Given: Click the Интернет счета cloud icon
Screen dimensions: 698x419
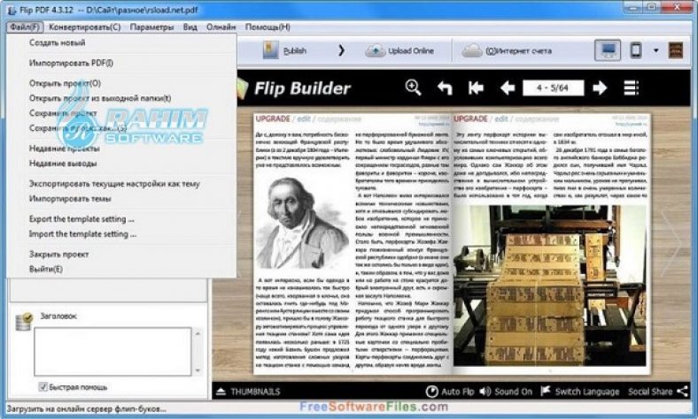Looking at the screenshot, I should [x=472, y=50].
